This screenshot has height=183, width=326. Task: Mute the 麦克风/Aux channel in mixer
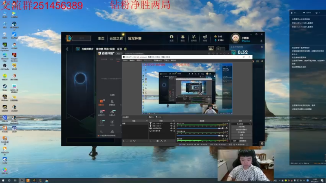click(223, 128)
